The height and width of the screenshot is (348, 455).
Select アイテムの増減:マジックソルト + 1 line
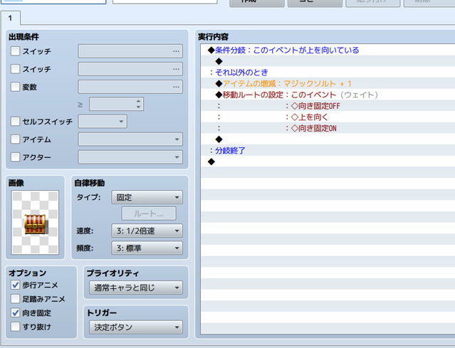click(x=328, y=83)
